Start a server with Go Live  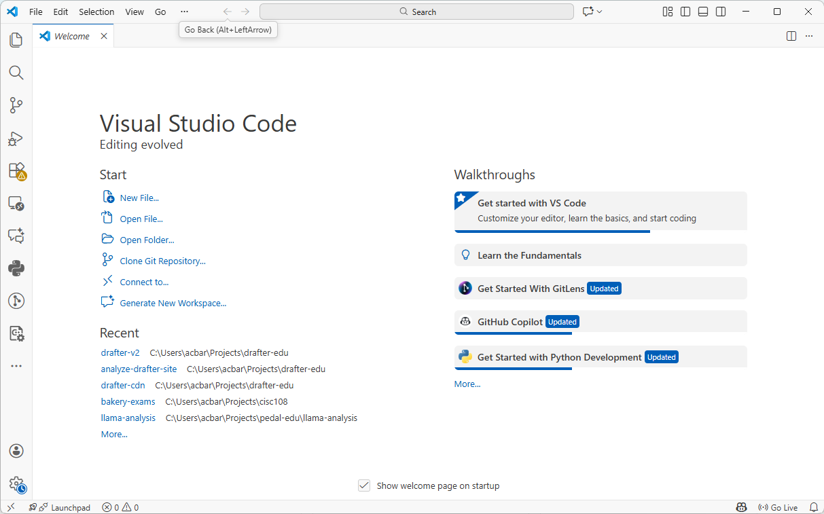point(778,507)
